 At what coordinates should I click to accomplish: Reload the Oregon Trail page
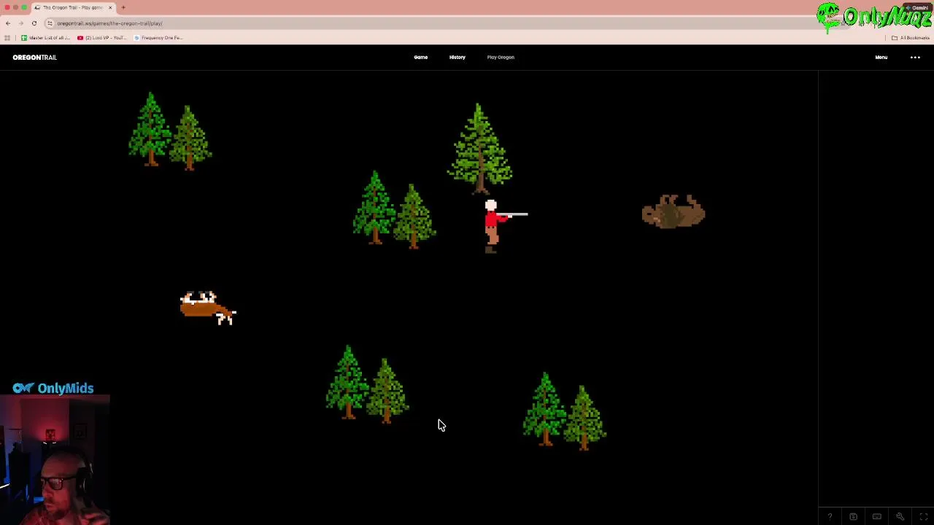point(34,23)
